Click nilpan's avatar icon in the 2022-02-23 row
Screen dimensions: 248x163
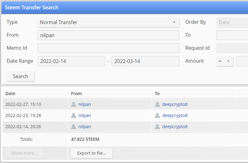tap(74, 115)
